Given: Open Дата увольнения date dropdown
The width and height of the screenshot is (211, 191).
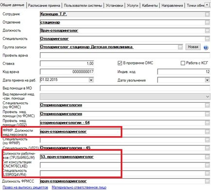Looking at the screenshot, I should [207, 80].
